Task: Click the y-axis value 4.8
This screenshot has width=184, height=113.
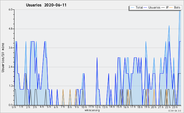Action: (x=10, y=29)
